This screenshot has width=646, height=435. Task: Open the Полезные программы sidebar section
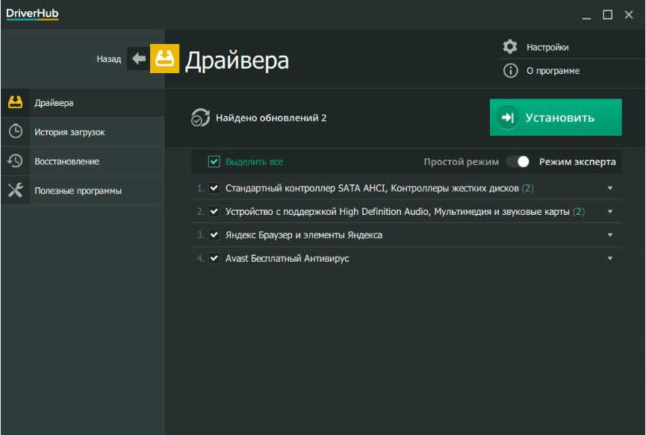78,190
